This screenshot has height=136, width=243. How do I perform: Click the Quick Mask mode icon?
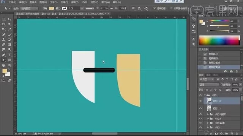coord(3,80)
